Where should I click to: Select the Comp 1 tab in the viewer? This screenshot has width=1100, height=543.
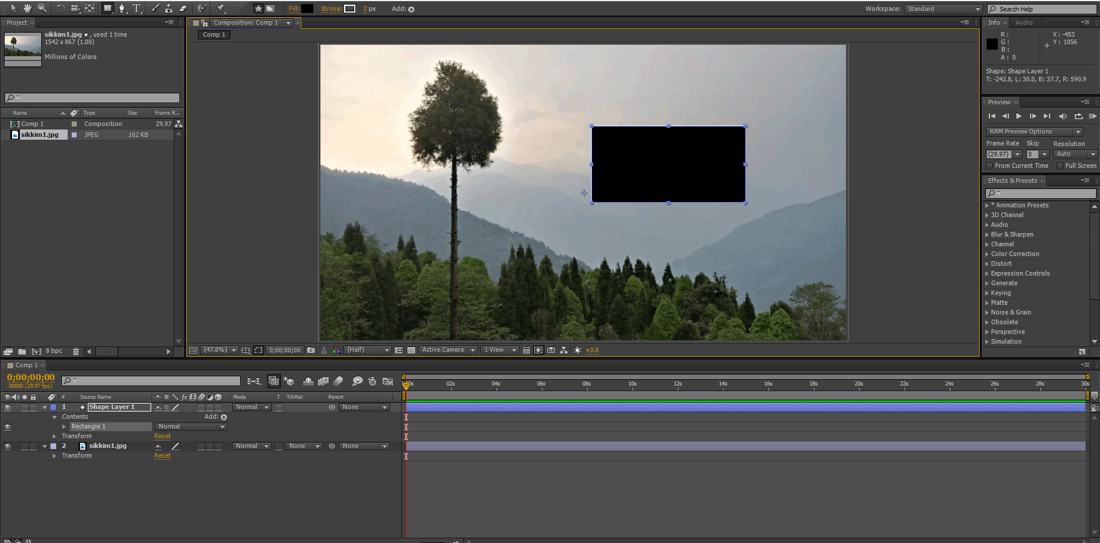click(x=213, y=35)
